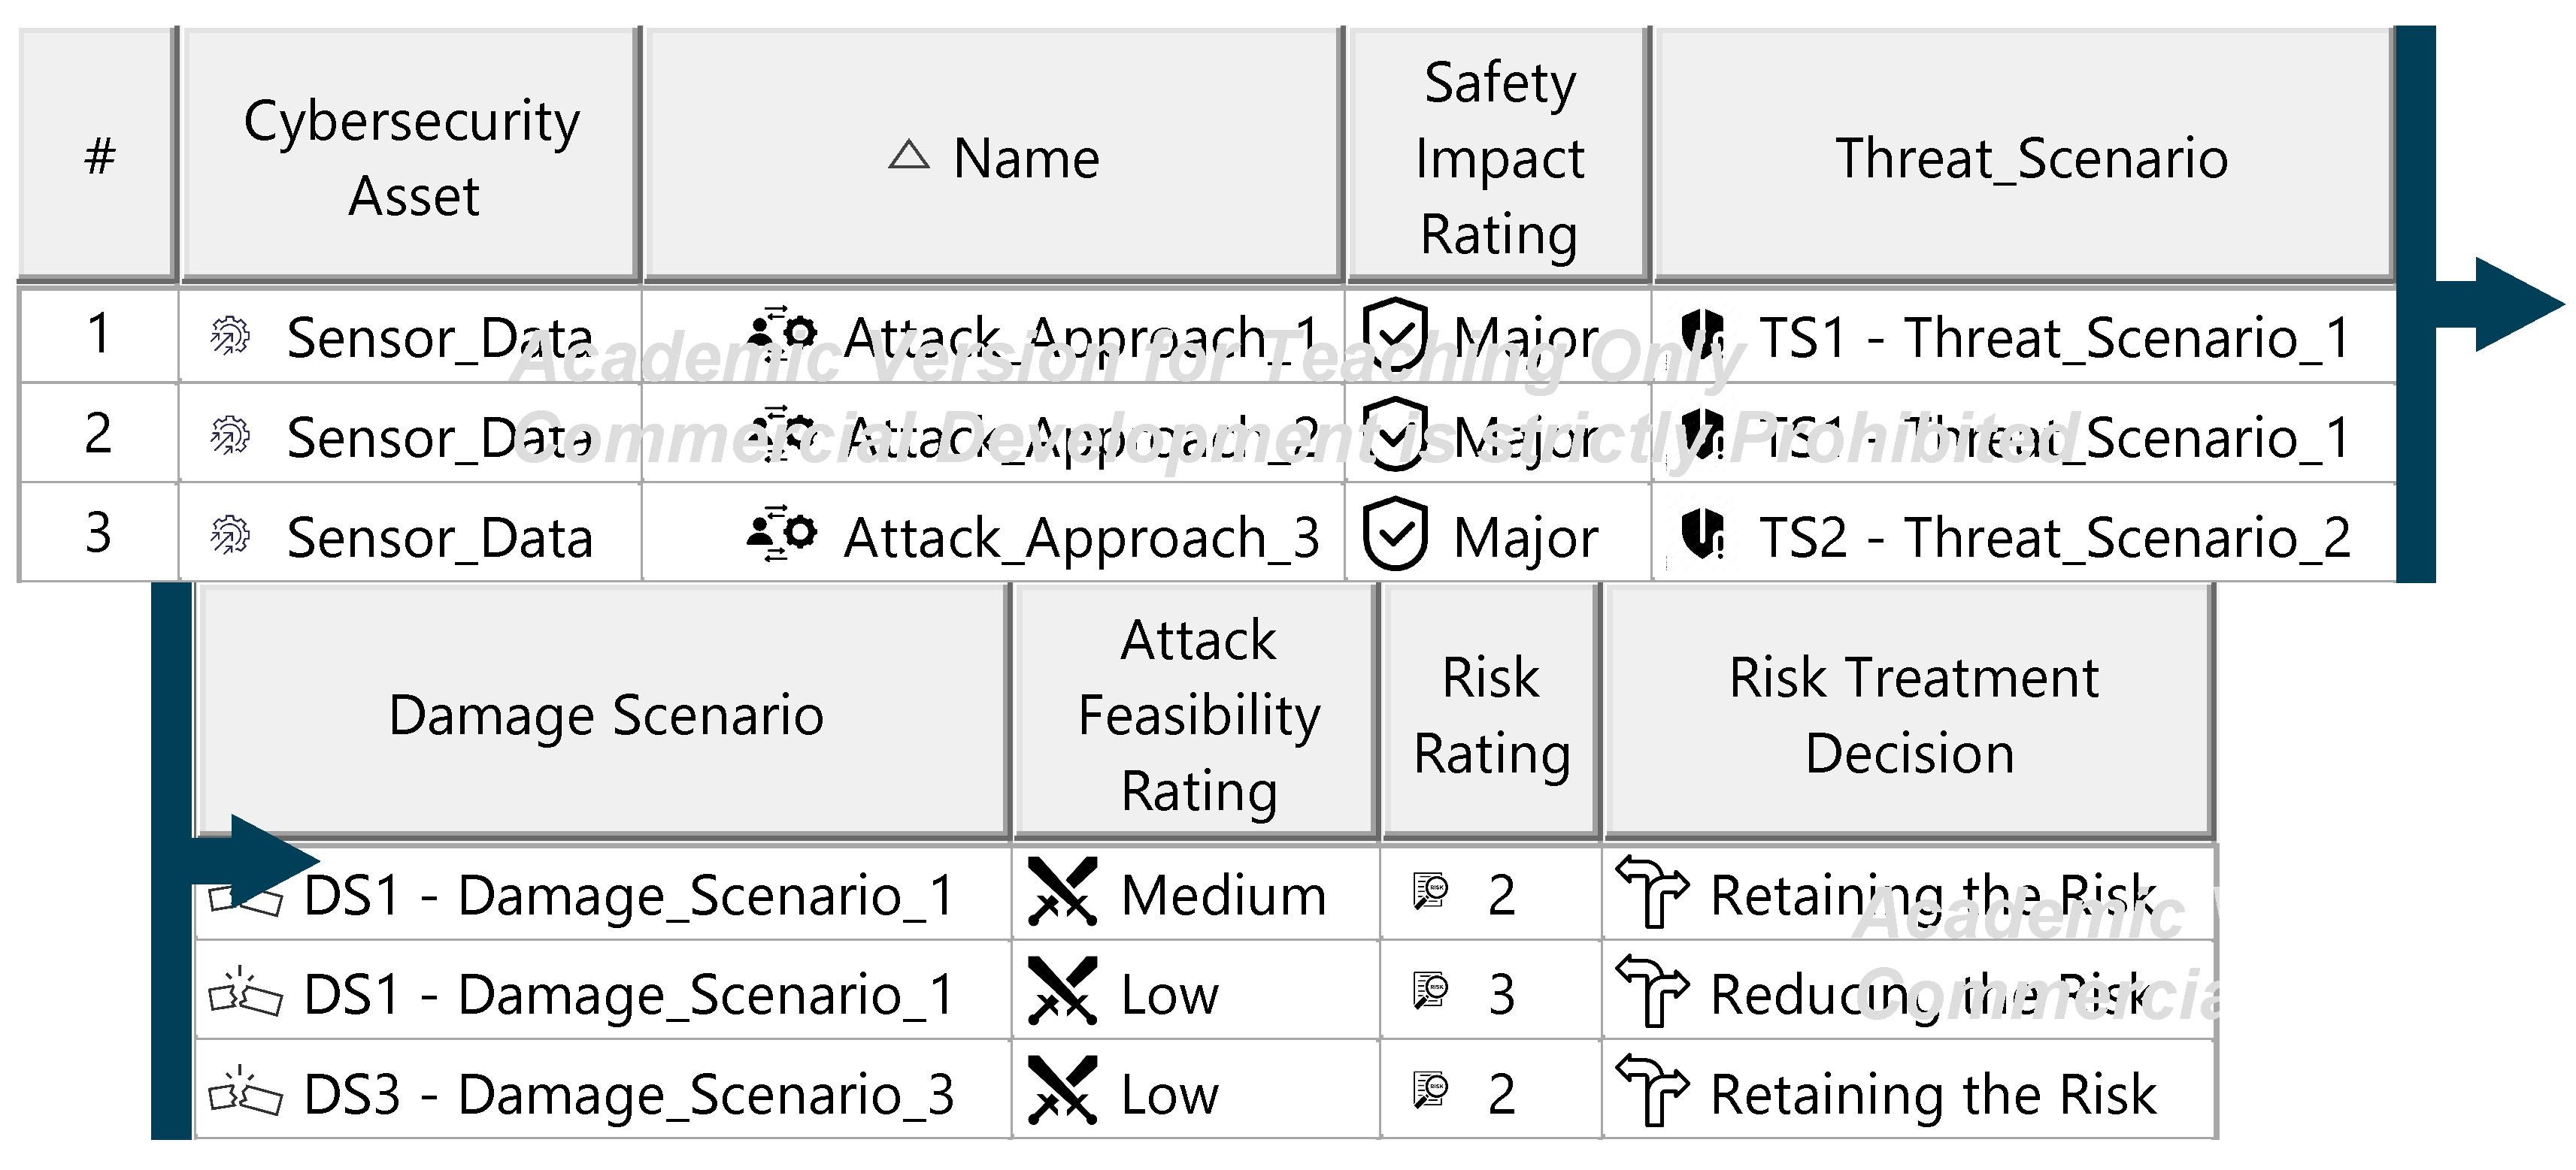Viewport: 2576px width, 1170px height.
Task: Select row number 3 cell
Action: pos(98,533)
